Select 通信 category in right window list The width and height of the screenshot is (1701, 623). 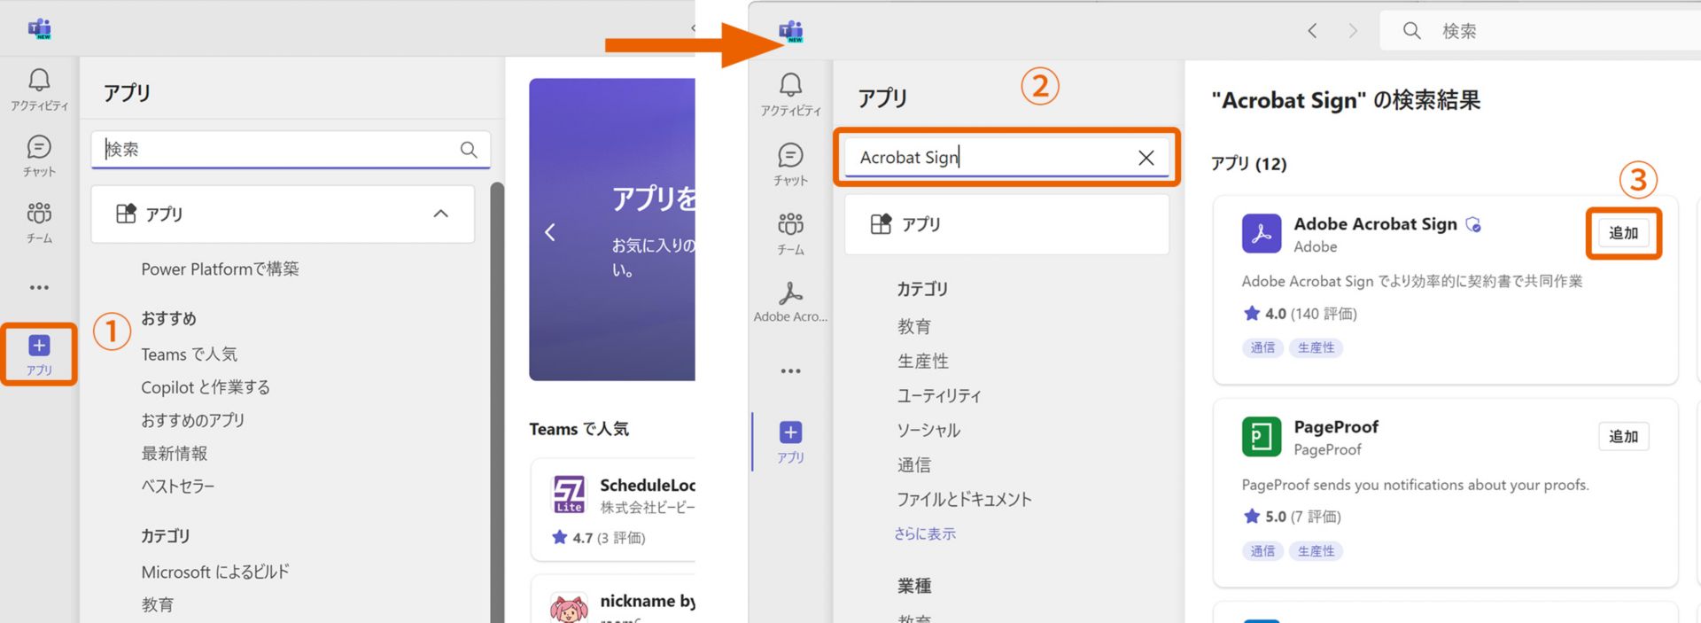[x=913, y=465]
